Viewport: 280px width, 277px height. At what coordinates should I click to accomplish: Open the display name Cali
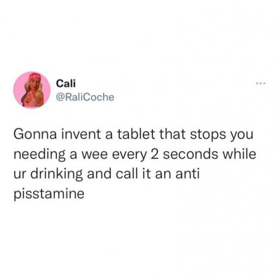click(66, 83)
